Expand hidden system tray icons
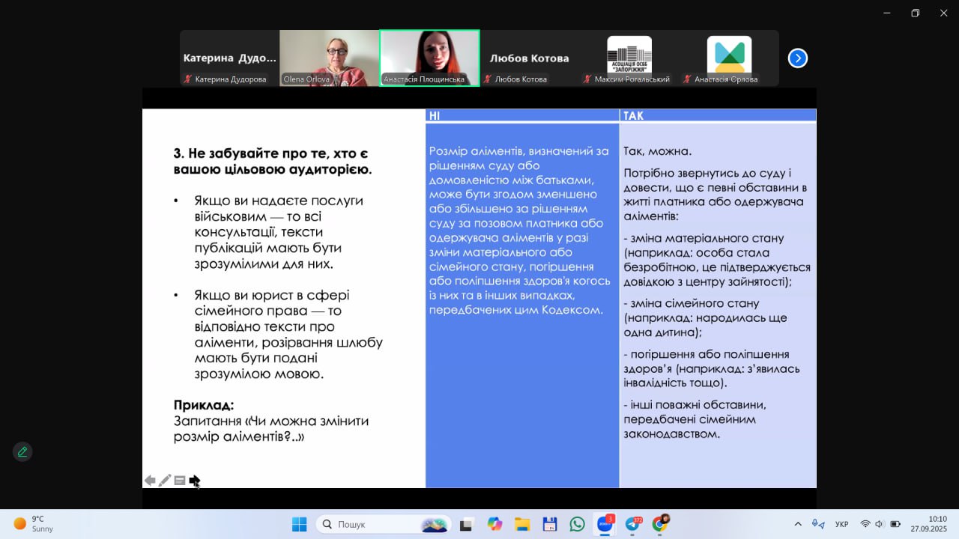Screen dimensions: 959x539 (798, 524)
